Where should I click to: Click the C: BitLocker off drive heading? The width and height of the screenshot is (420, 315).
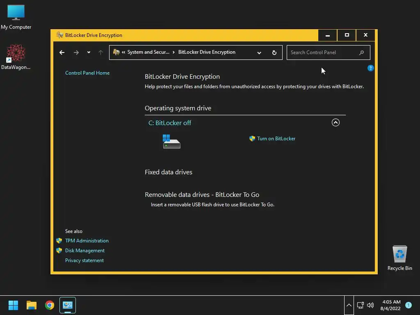tap(170, 123)
